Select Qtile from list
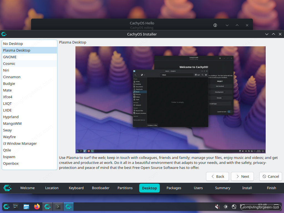Viewport: 284px width, 213px height. pos(29,150)
